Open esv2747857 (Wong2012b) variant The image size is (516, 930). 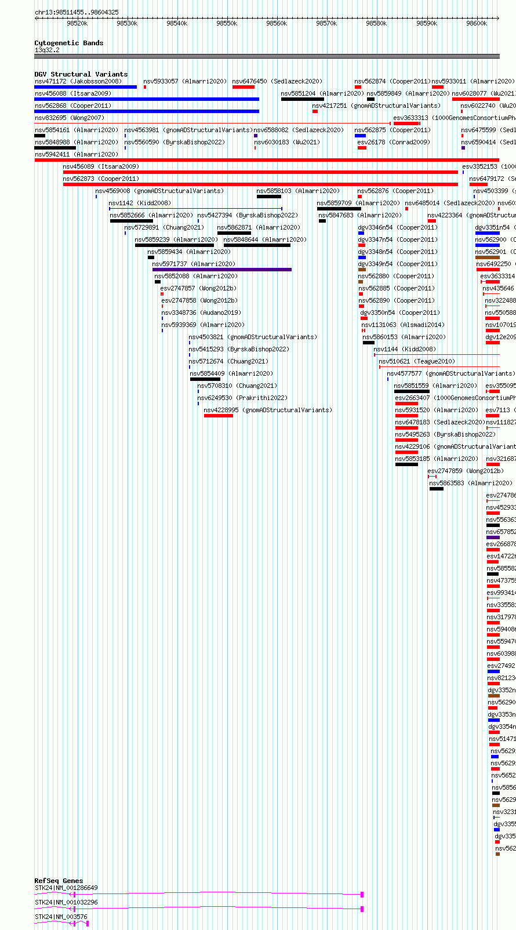click(198, 288)
